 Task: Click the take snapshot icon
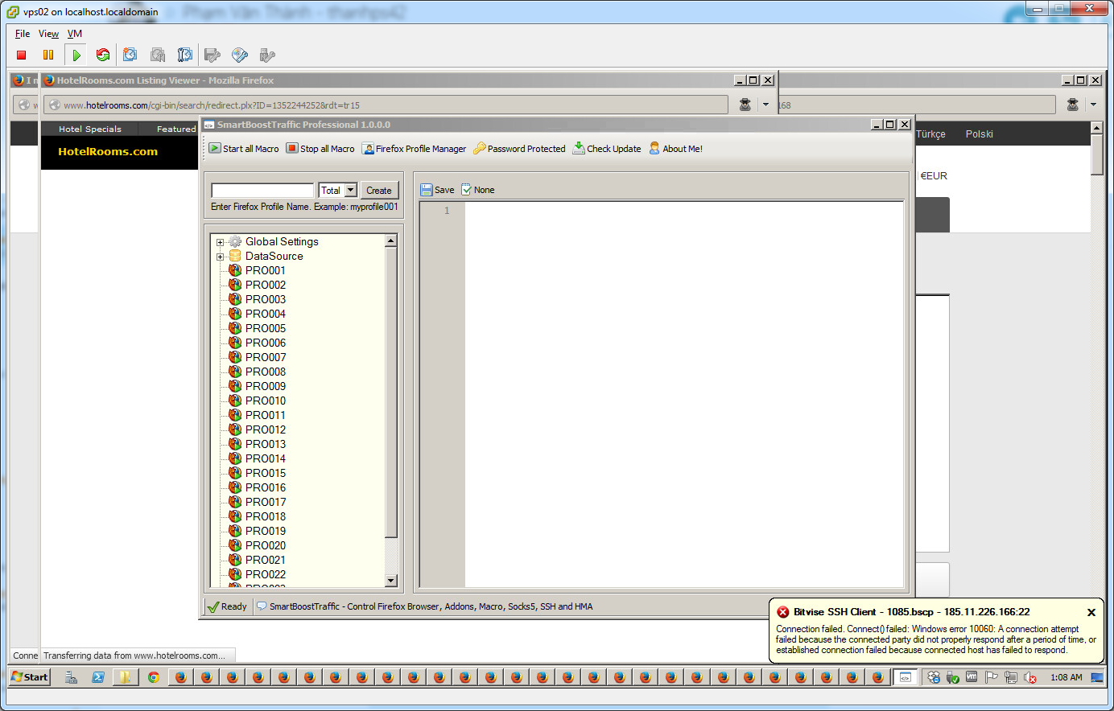click(x=130, y=55)
